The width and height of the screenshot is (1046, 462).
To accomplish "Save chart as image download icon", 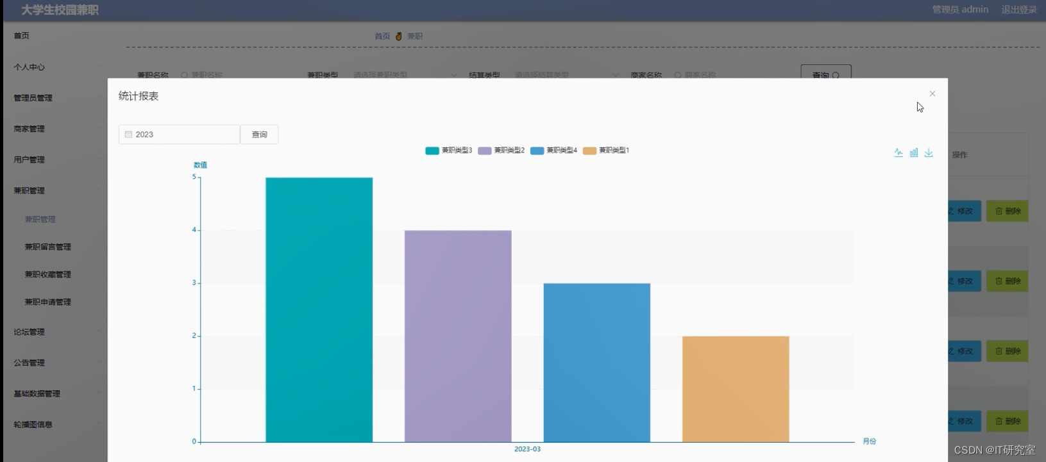I will (x=929, y=153).
